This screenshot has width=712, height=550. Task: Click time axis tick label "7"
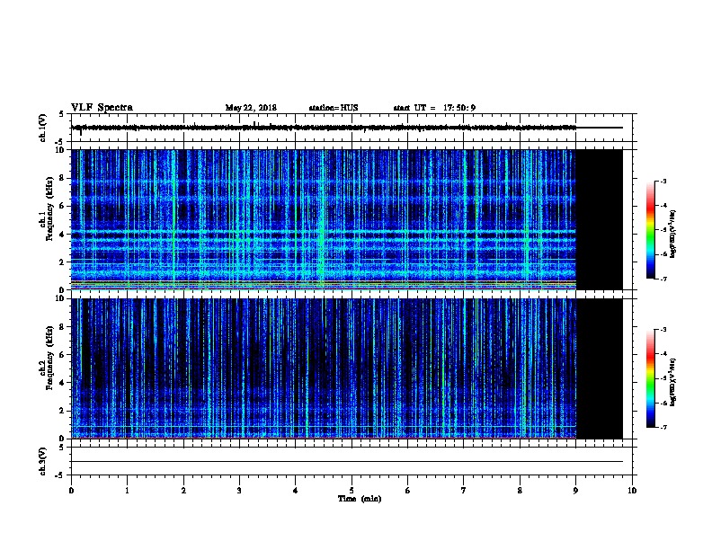463,491
